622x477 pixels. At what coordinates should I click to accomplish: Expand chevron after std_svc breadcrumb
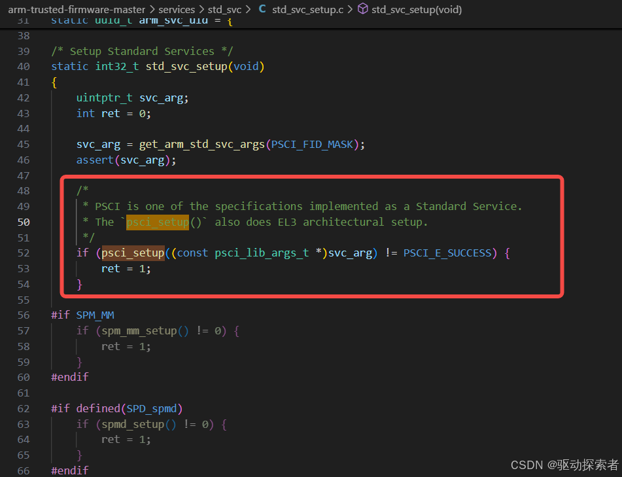(x=248, y=10)
